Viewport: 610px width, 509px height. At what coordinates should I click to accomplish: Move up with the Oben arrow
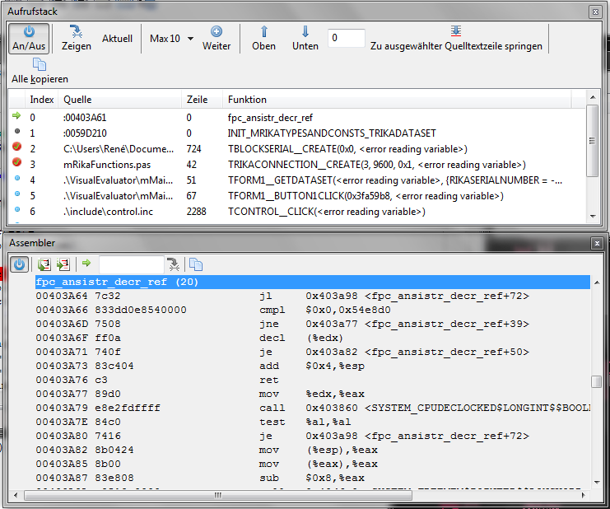(263, 38)
